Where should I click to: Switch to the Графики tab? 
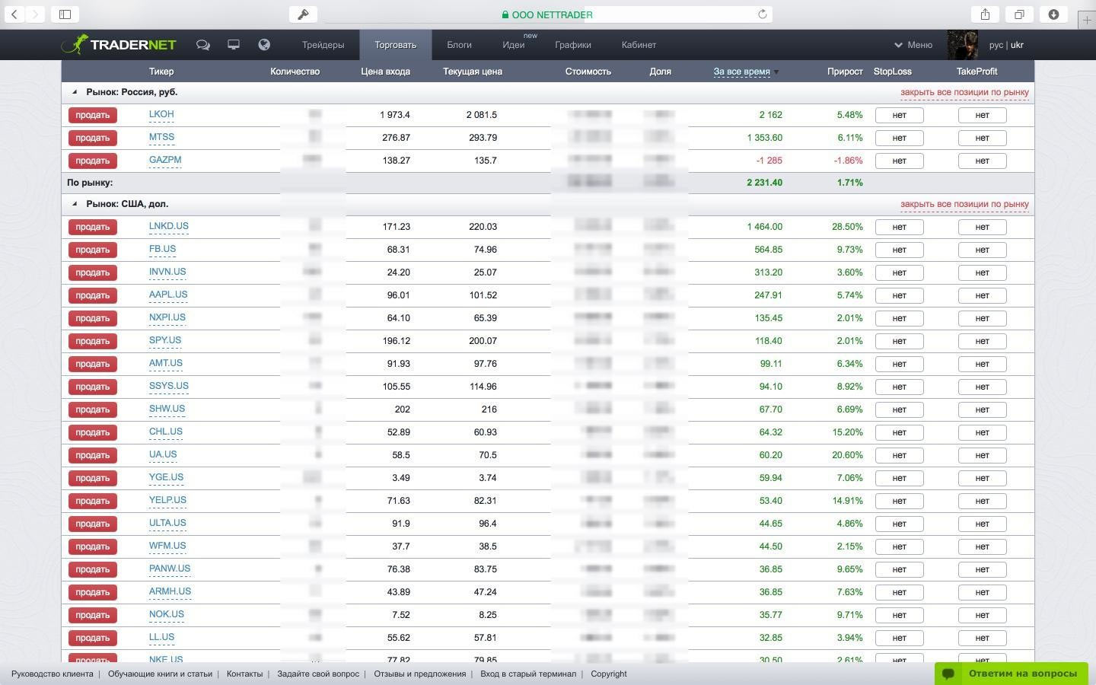tap(572, 45)
